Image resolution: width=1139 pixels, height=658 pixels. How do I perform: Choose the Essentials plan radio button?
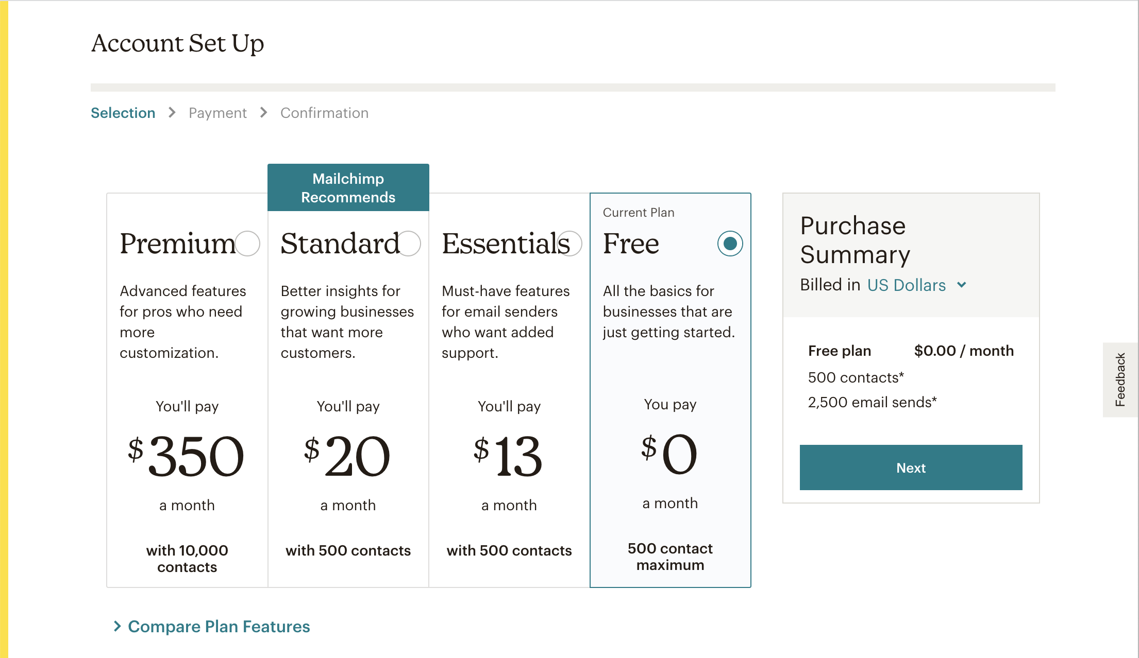[570, 244]
